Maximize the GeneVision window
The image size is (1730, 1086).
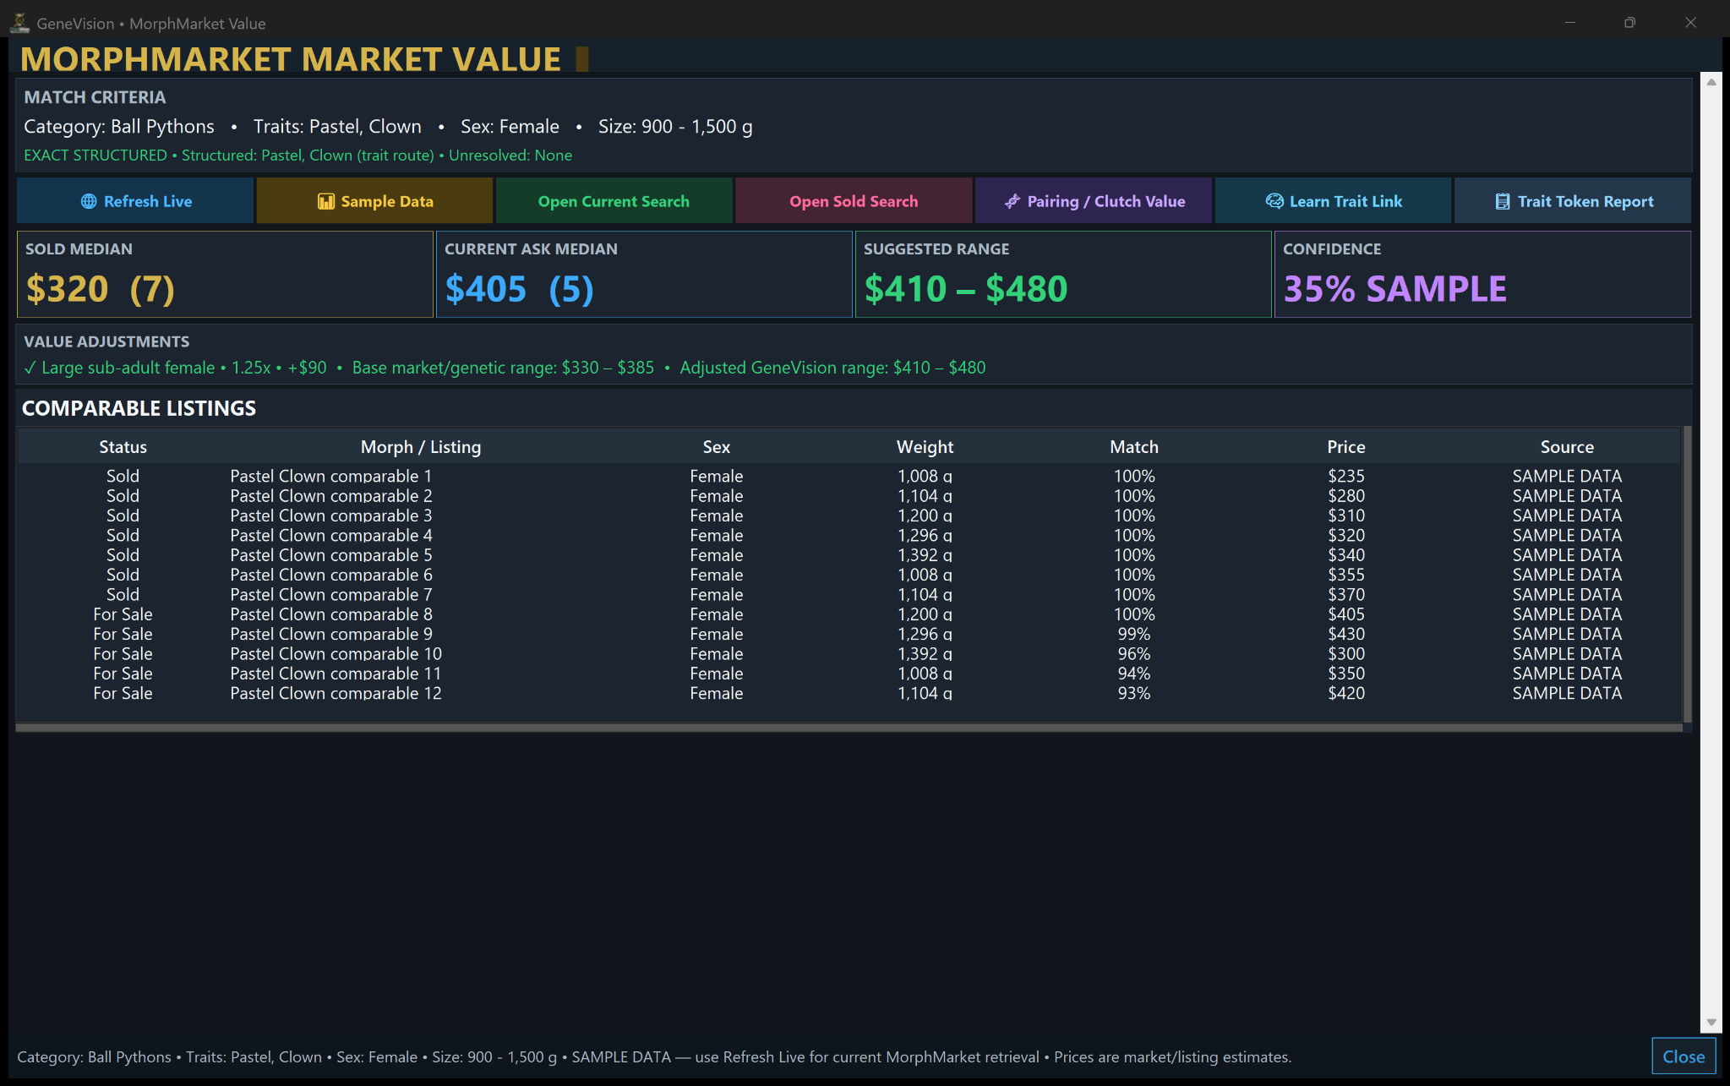[1629, 23]
